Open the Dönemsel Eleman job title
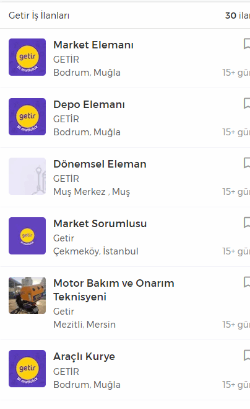Screen dimensions: 250x409 click(100, 164)
